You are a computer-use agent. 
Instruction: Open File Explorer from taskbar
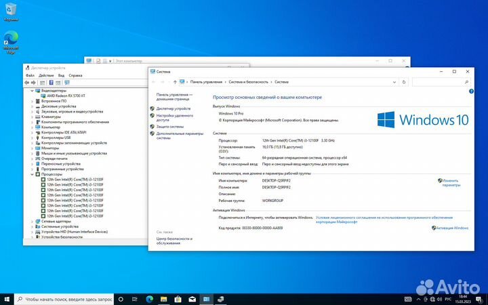[163, 299]
